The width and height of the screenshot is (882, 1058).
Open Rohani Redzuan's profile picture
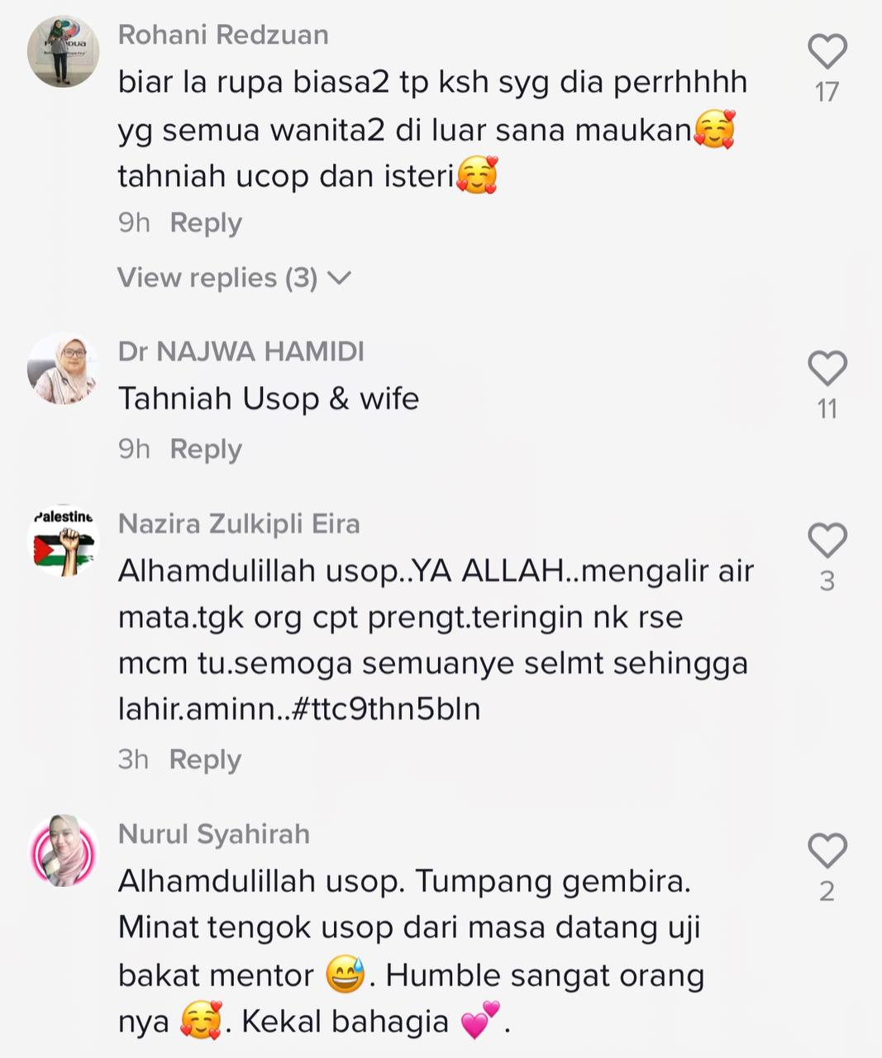(64, 51)
